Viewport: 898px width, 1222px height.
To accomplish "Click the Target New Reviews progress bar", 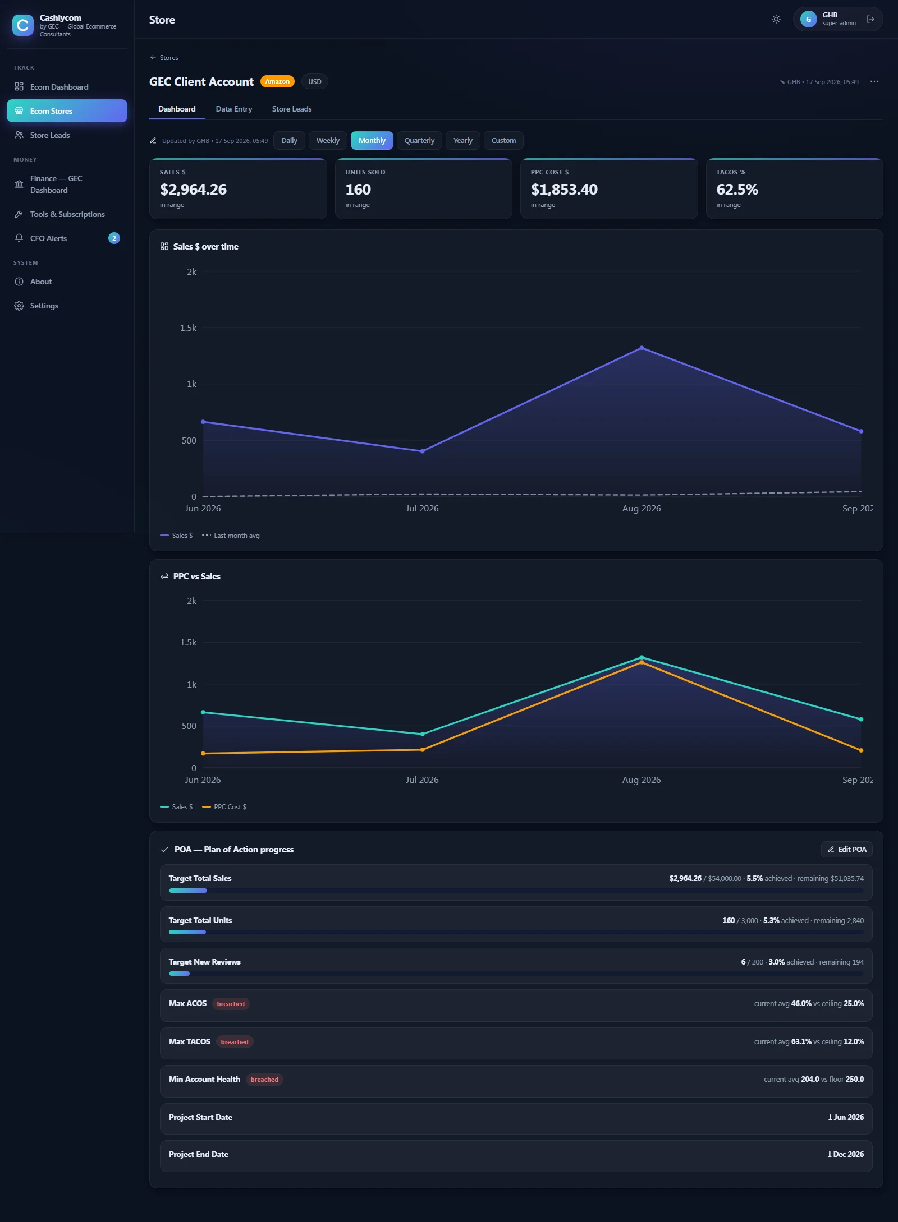I will tap(516, 974).
